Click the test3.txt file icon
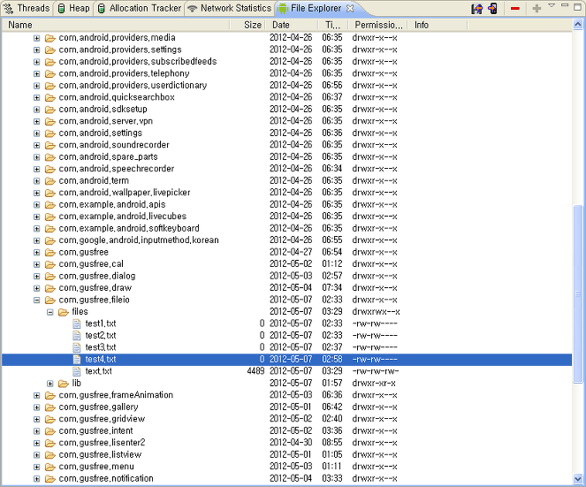The width and height of the screenshot is (586, 487). 77,347
